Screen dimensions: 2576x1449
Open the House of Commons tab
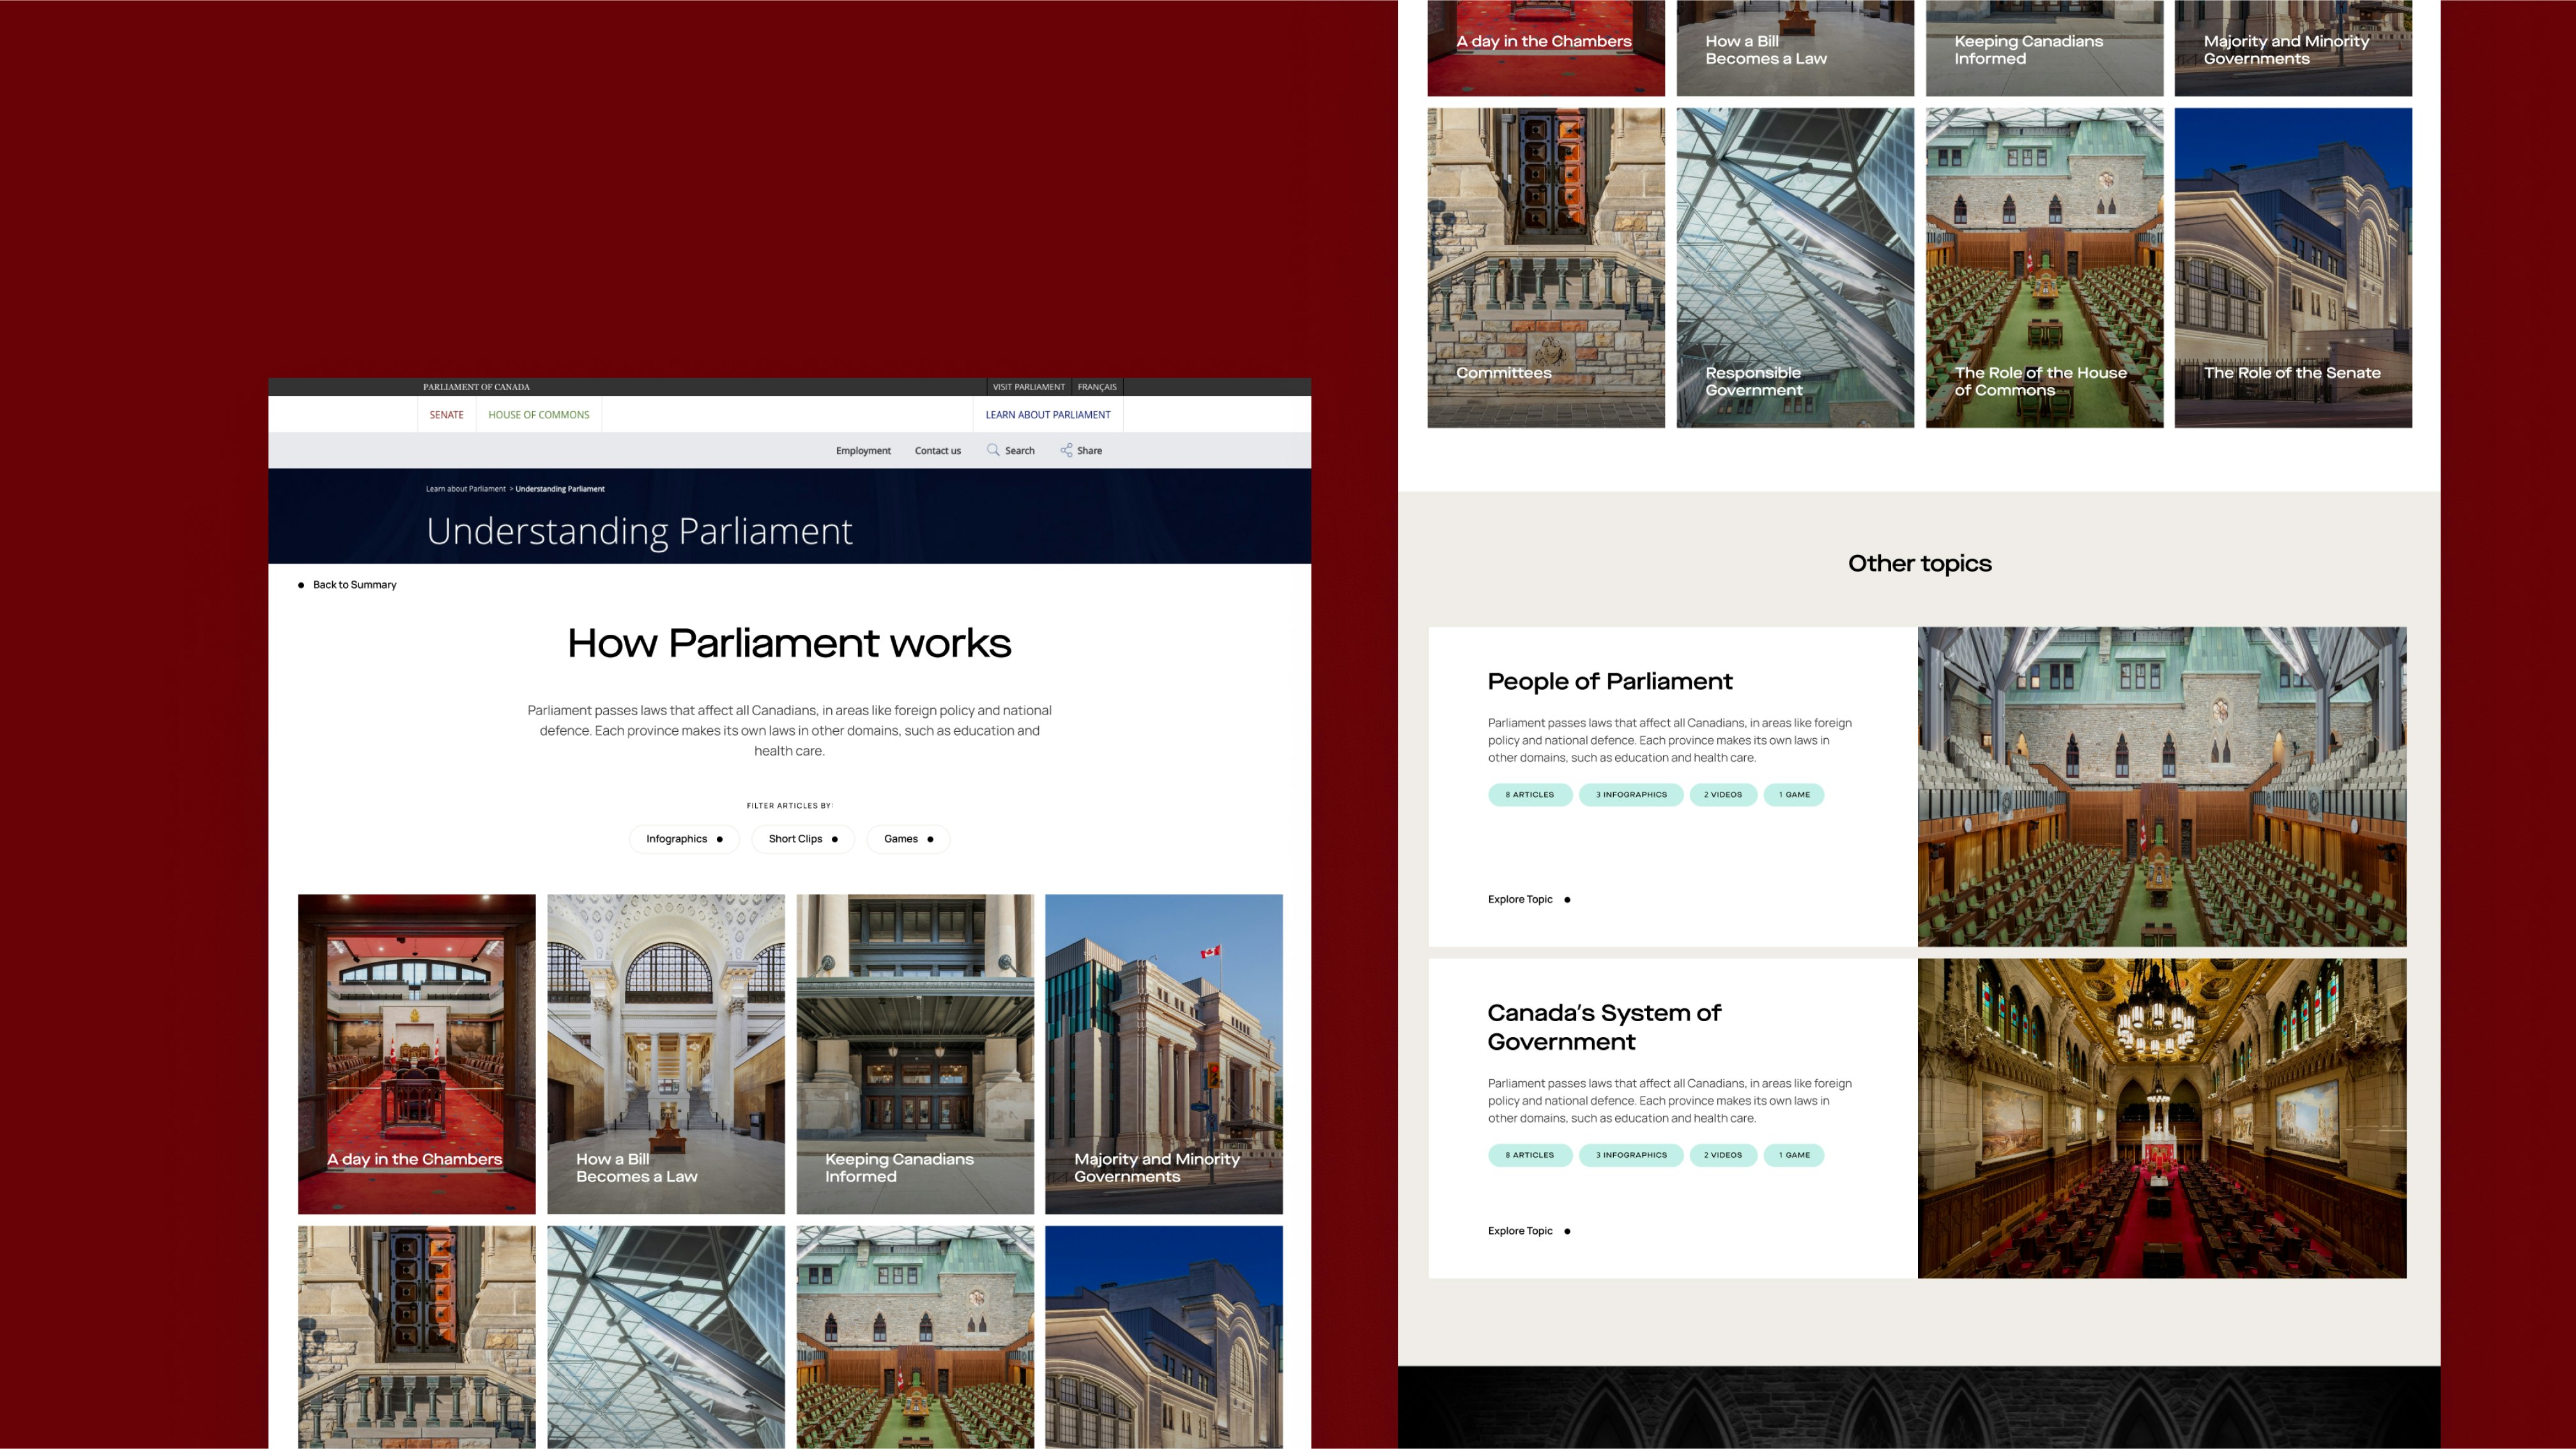pyautogui.click(x=539, y=414)
